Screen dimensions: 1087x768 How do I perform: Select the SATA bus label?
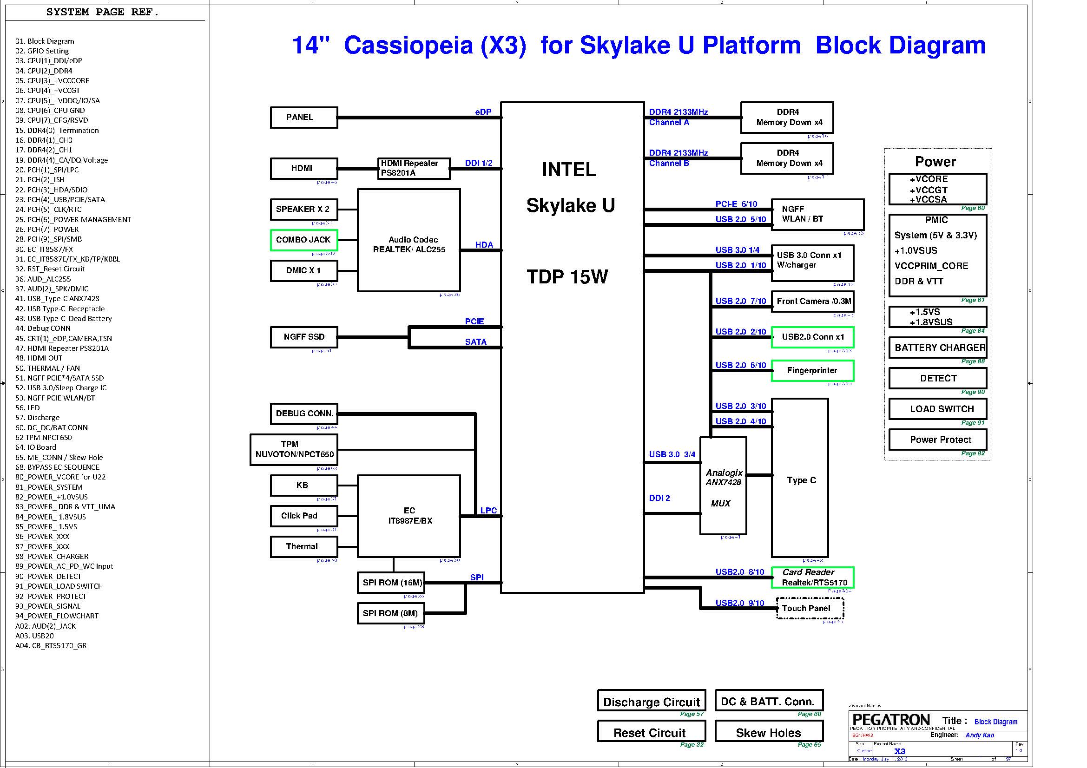pyautogui.click(x=476, y=342)
